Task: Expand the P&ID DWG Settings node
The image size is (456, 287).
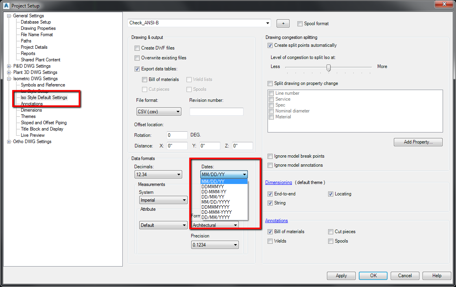Action: [x=9, y=66]
